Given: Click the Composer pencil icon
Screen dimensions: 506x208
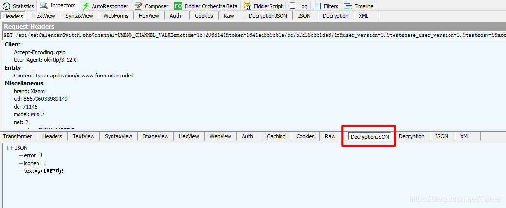Looking at the screenshot, I should tap(138, 6).
